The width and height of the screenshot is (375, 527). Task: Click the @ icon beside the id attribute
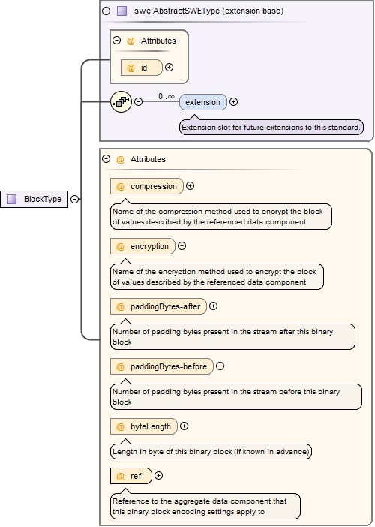click(x=130, y=68)
